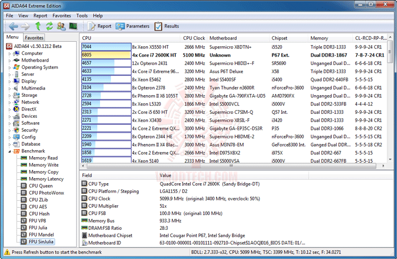
Task: Click the Results toolbar button
Action: [x=167, y=26]
